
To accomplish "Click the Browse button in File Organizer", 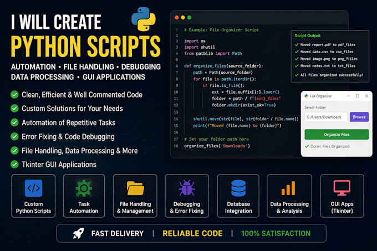I will pos(359,117).
